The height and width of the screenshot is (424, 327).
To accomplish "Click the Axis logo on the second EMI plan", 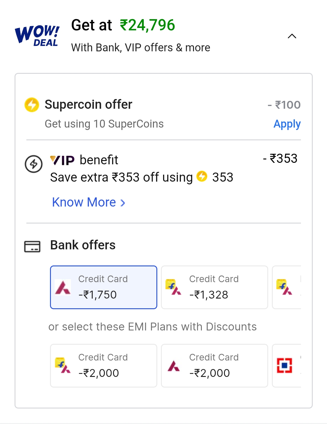I will click(174, 366).
